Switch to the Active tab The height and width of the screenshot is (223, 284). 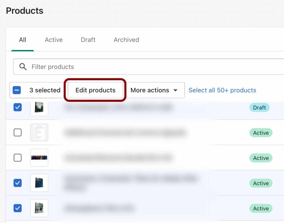click(x=53, y=40)
